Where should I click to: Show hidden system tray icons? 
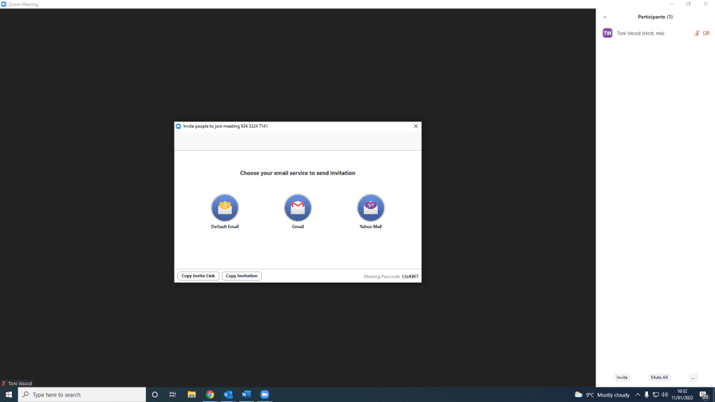coord(637,394)
